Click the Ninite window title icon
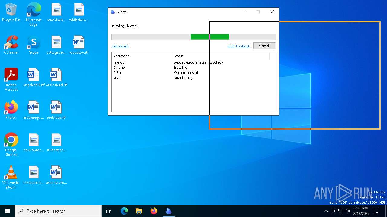387x217 pixels. 113,12
